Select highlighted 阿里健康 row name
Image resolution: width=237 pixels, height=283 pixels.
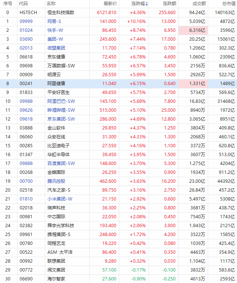(56, 83)
